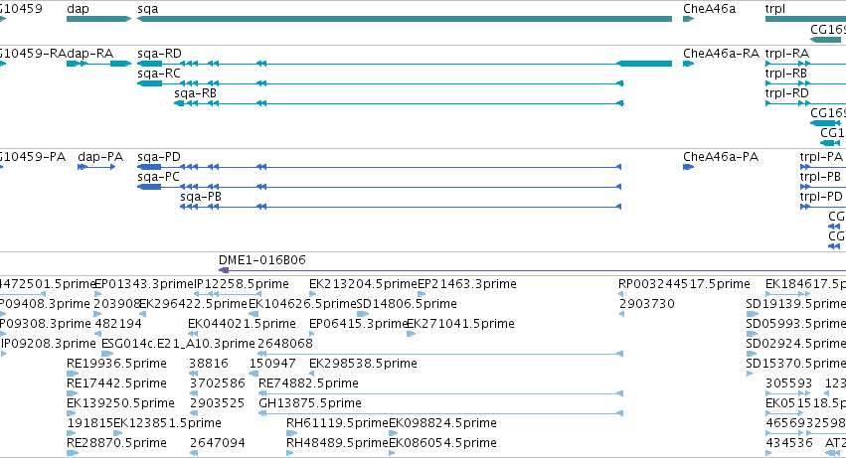
Task: Click the CheA46a-RA transcript glyph
Action: [689, 64]
